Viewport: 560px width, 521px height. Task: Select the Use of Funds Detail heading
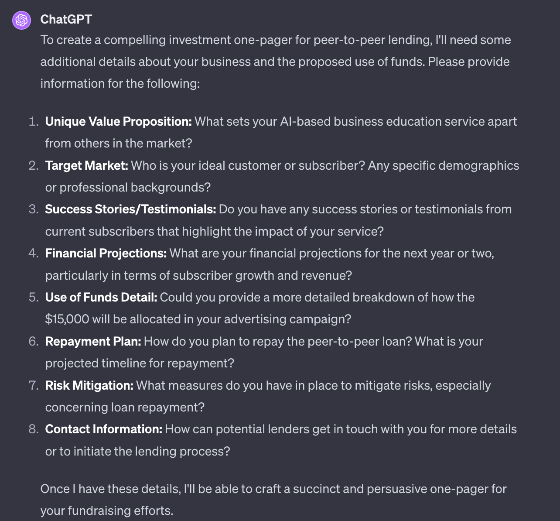[101, 297]
